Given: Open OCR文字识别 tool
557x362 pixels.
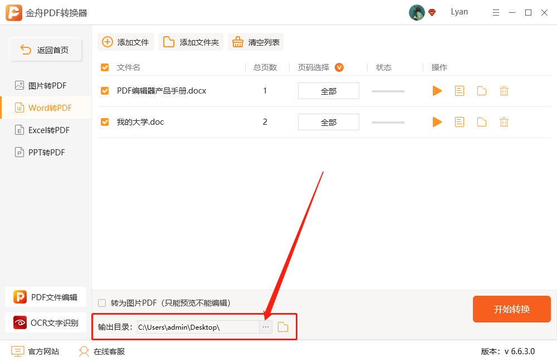Looking at the screenshot, I should point(46,322).
